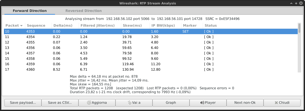Click the Max jitter statistics line
Viewport: 305px width, 111px height.
[x=109, y=80]
